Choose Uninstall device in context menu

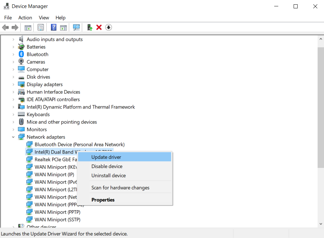point(125,176)
